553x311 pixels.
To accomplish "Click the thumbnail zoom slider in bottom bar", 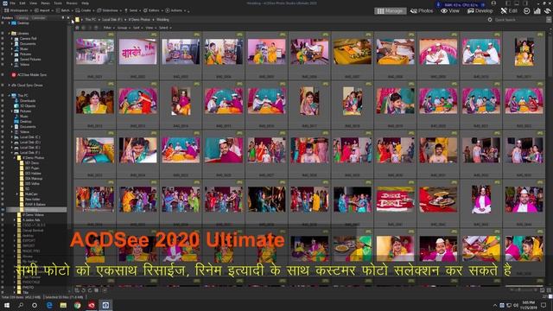I will (x=525, y=290).
